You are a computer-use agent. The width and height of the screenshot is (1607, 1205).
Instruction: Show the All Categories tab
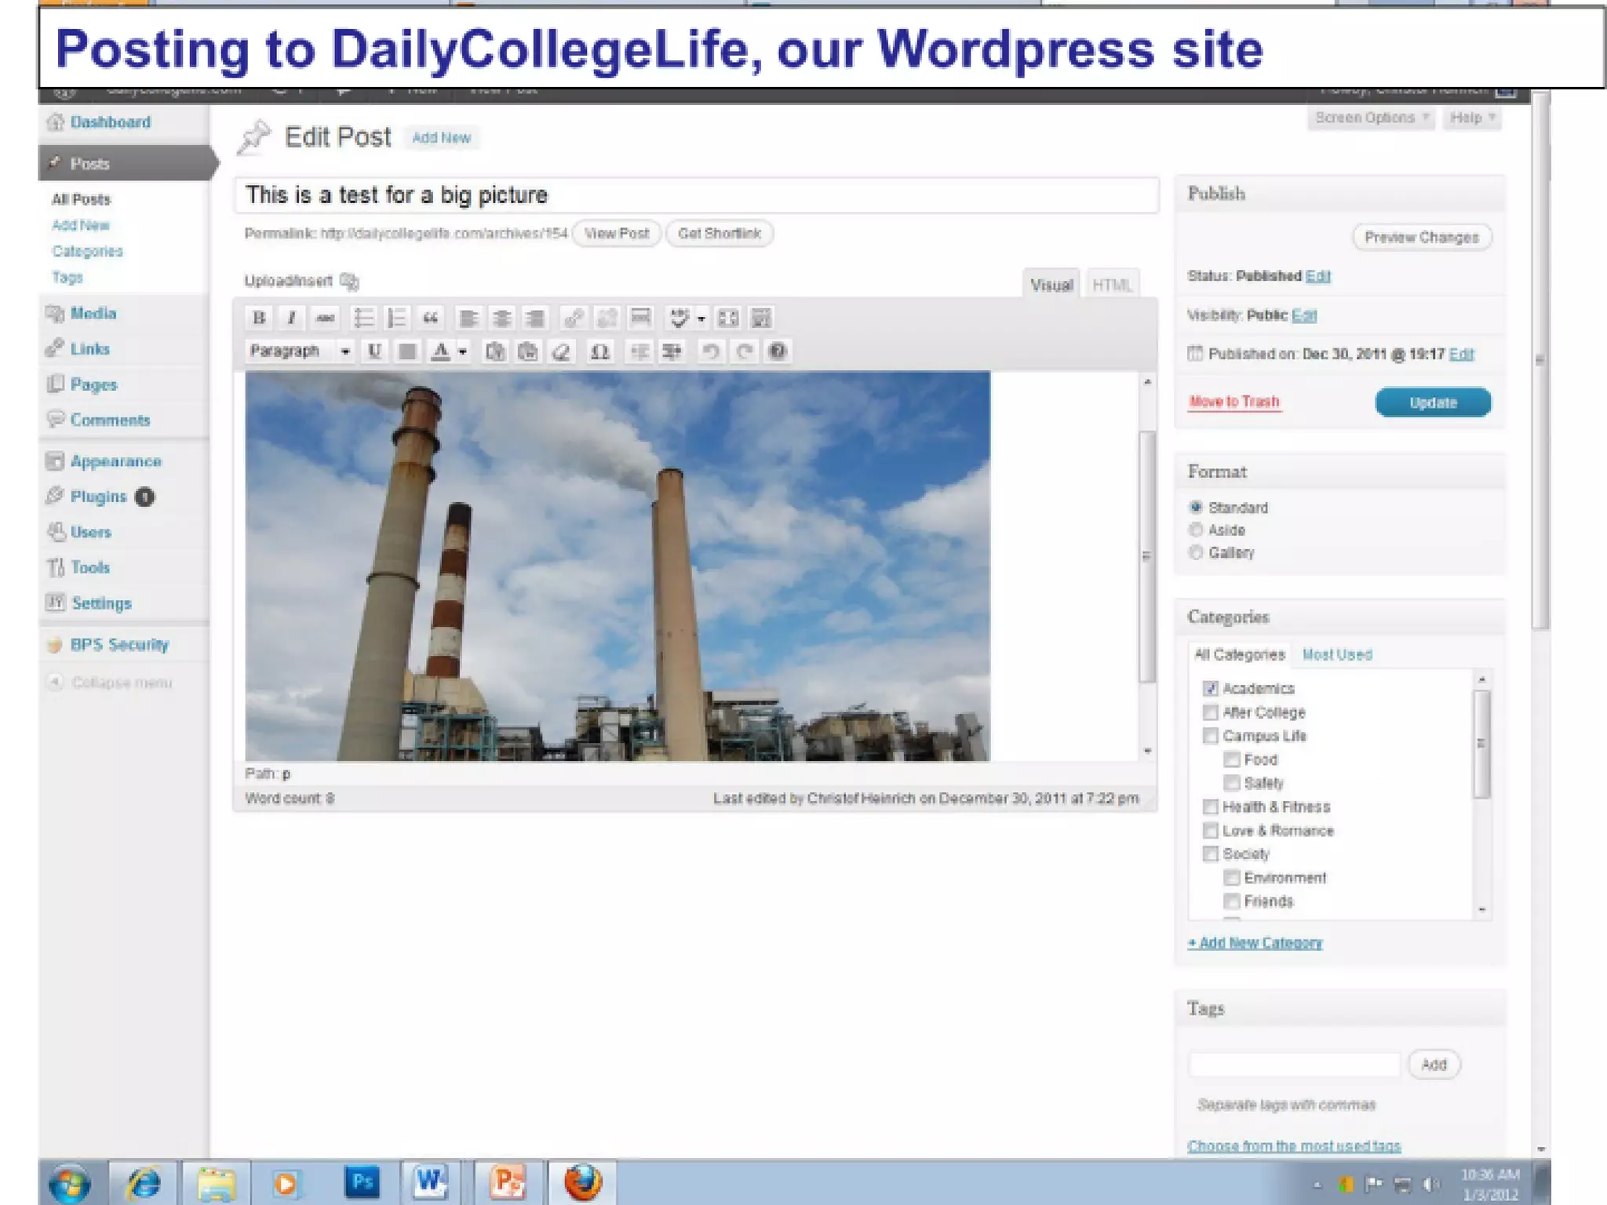(1239, 654)
